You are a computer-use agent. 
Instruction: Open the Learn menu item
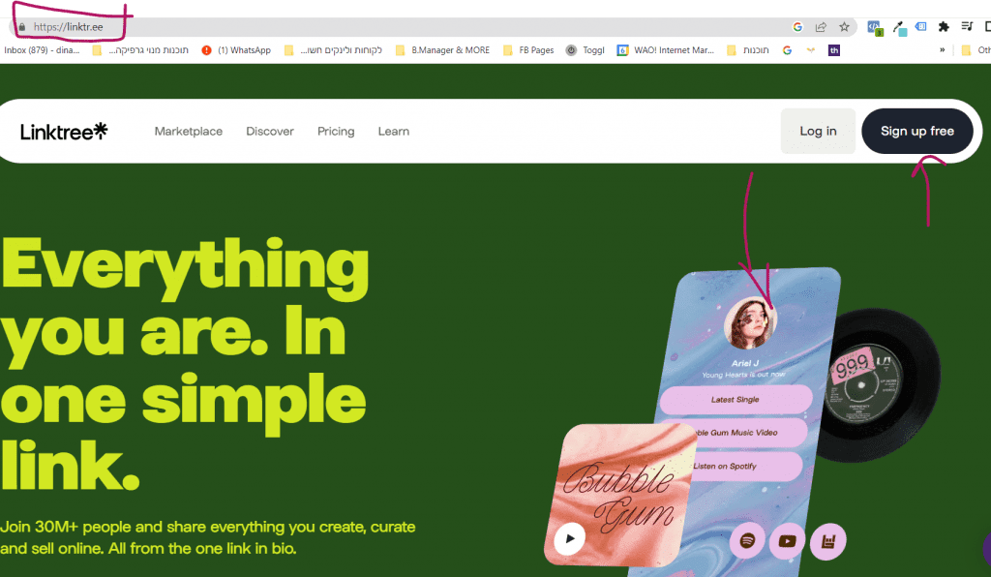tap(394, 132)
